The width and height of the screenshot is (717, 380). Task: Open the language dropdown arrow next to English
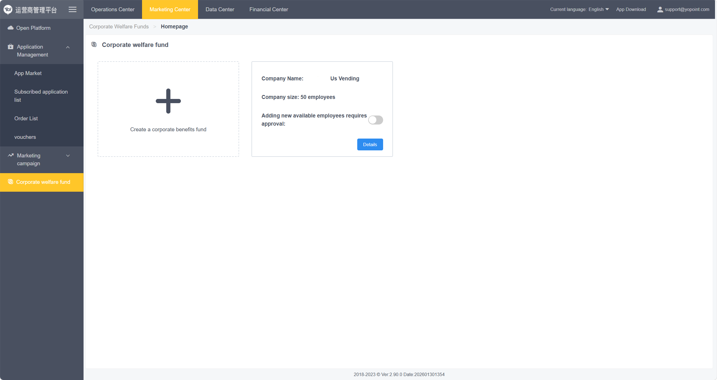607,9
